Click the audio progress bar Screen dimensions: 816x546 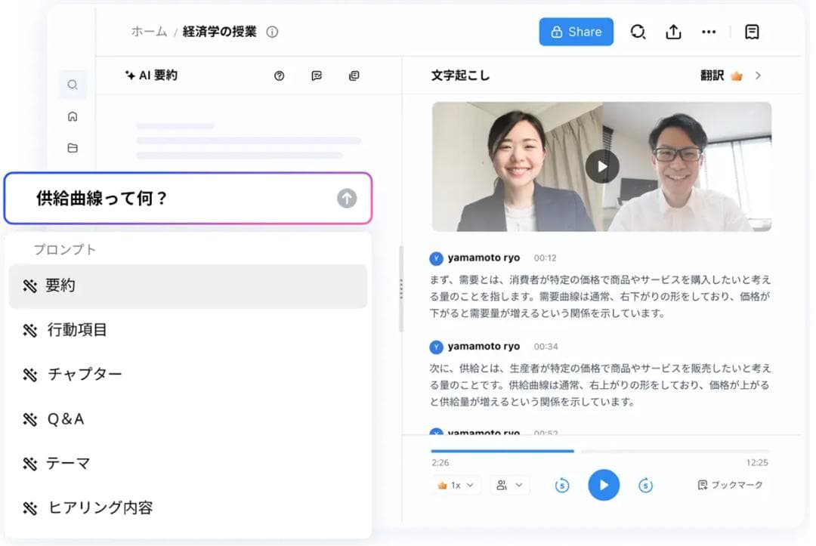599,451
